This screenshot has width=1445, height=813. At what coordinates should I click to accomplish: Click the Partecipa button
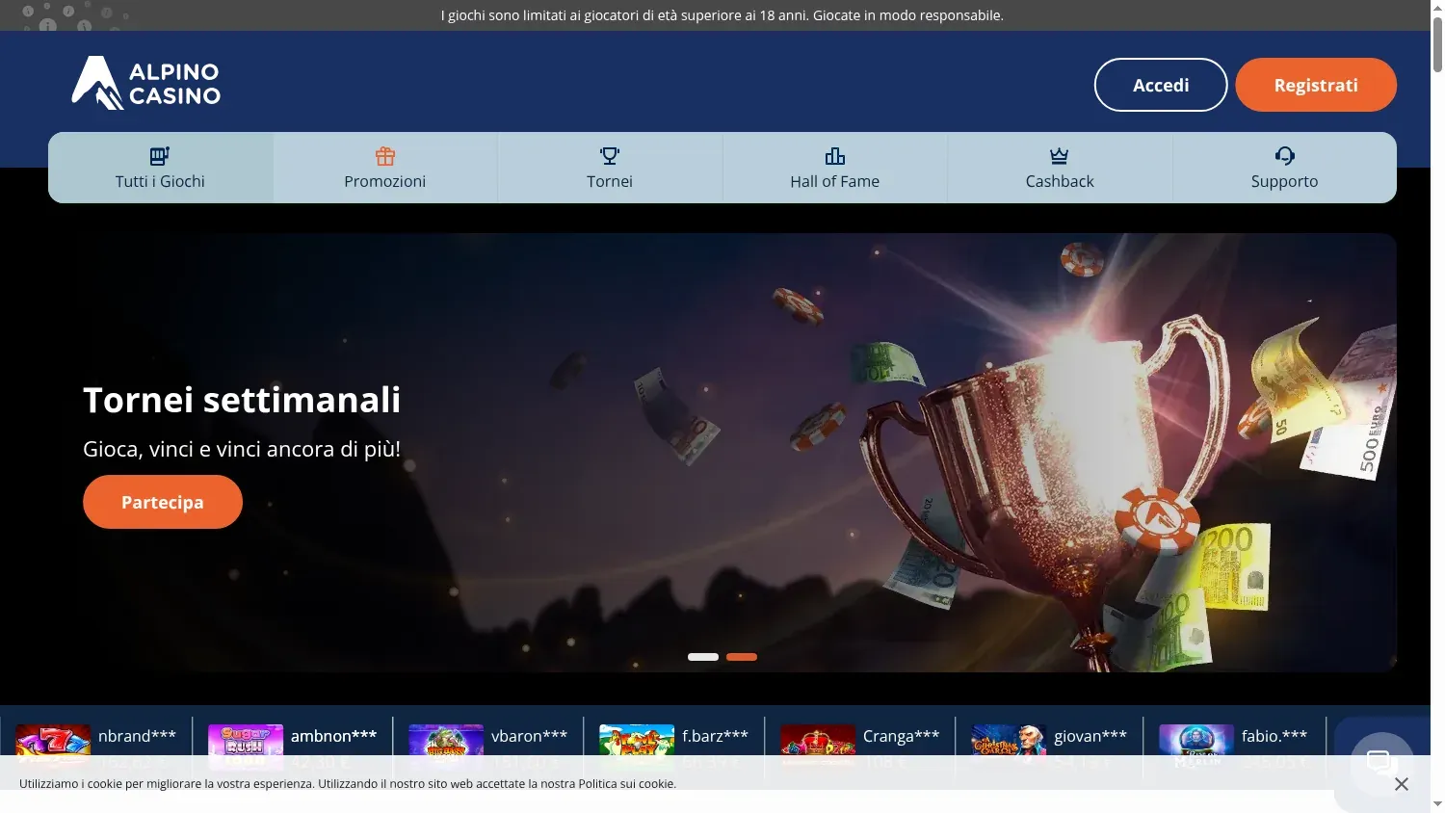pos(163,502)
